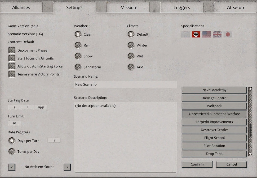Screen dimensions: 257x178
Task: Toggle Teams share Victory Points
Action: (12, 74)
